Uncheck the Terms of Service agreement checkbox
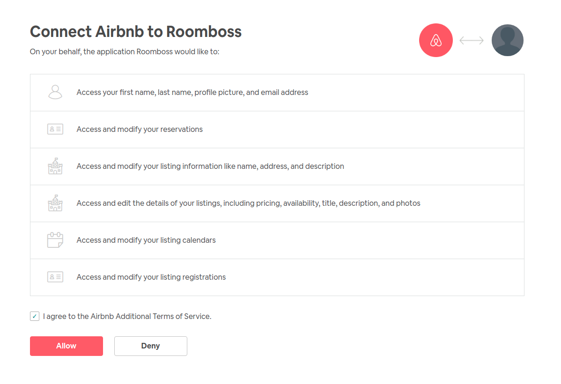The width and height of the screenshot is (561, 384). click(x=35, y=316)
